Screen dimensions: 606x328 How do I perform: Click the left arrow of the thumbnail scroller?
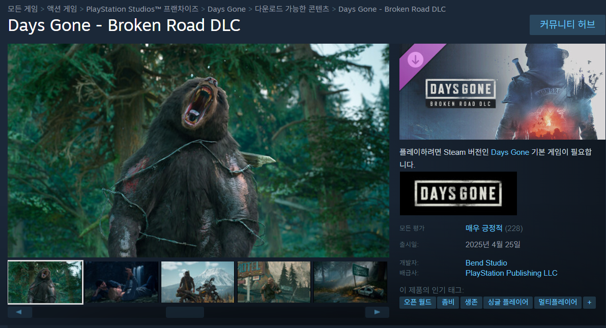click(19, 312)
